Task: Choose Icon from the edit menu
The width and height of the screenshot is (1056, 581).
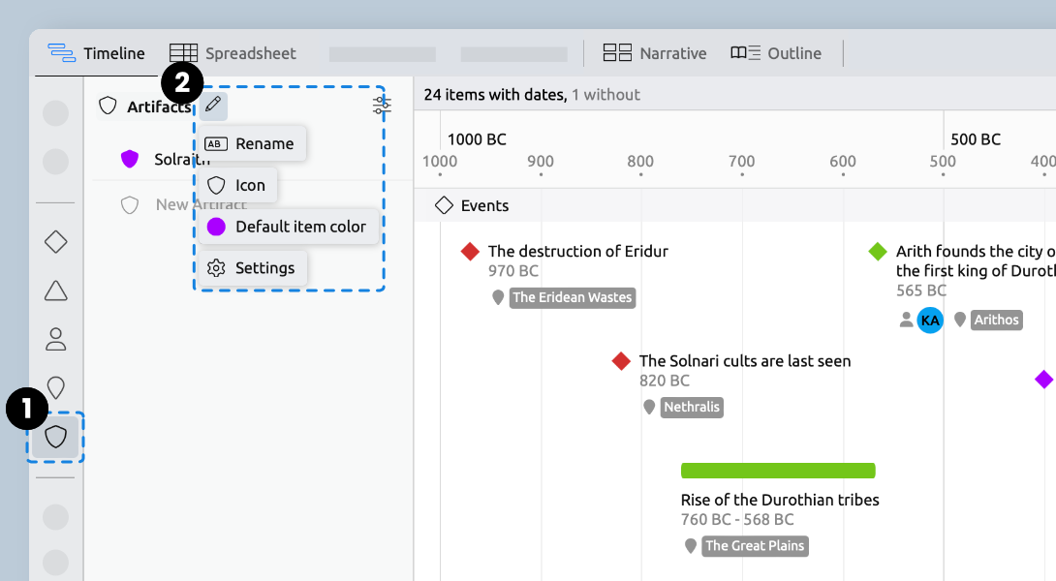Action: pyautogui.click(x=237, y=185)
